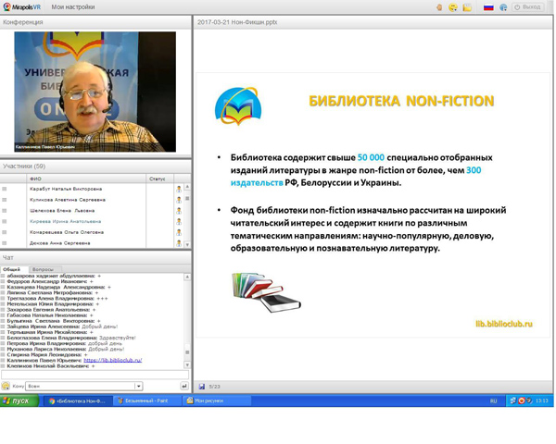Switch to Безымянный - Paint taskbar item
The image size is (556, 444).
click(146, 401)
